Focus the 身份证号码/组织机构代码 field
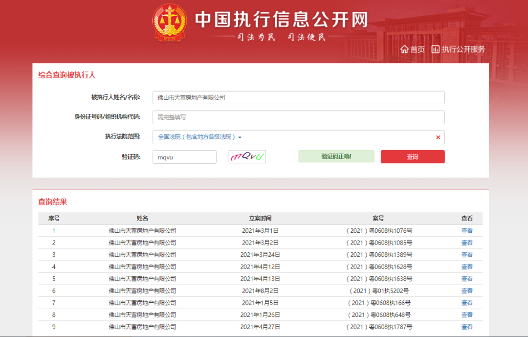The image size is (528, 337). coord(298,117)
